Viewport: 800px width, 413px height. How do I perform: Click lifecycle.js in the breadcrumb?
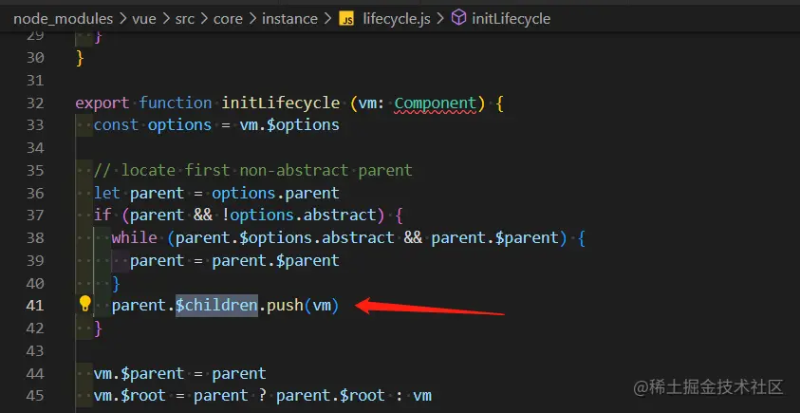pos(397,18)
